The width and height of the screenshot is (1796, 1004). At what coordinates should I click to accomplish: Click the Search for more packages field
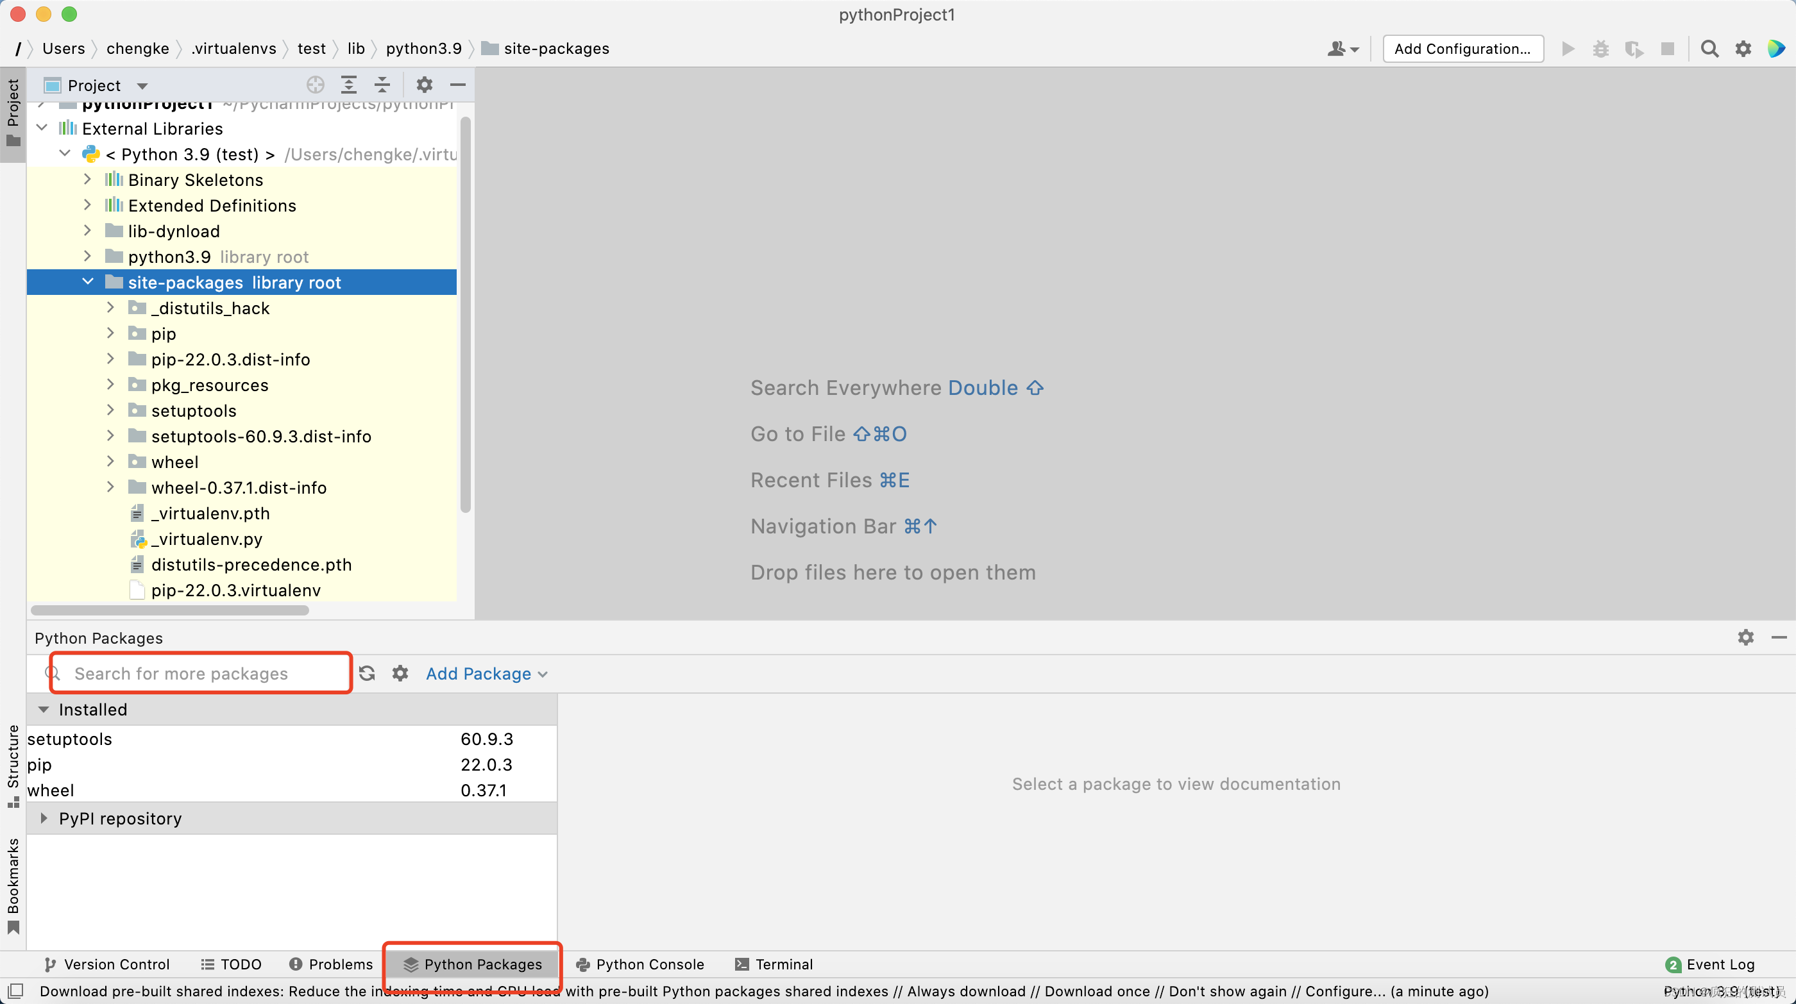click(x=202, y=673)
